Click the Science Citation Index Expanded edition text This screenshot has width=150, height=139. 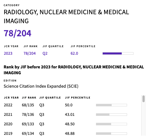click(41, 86)
